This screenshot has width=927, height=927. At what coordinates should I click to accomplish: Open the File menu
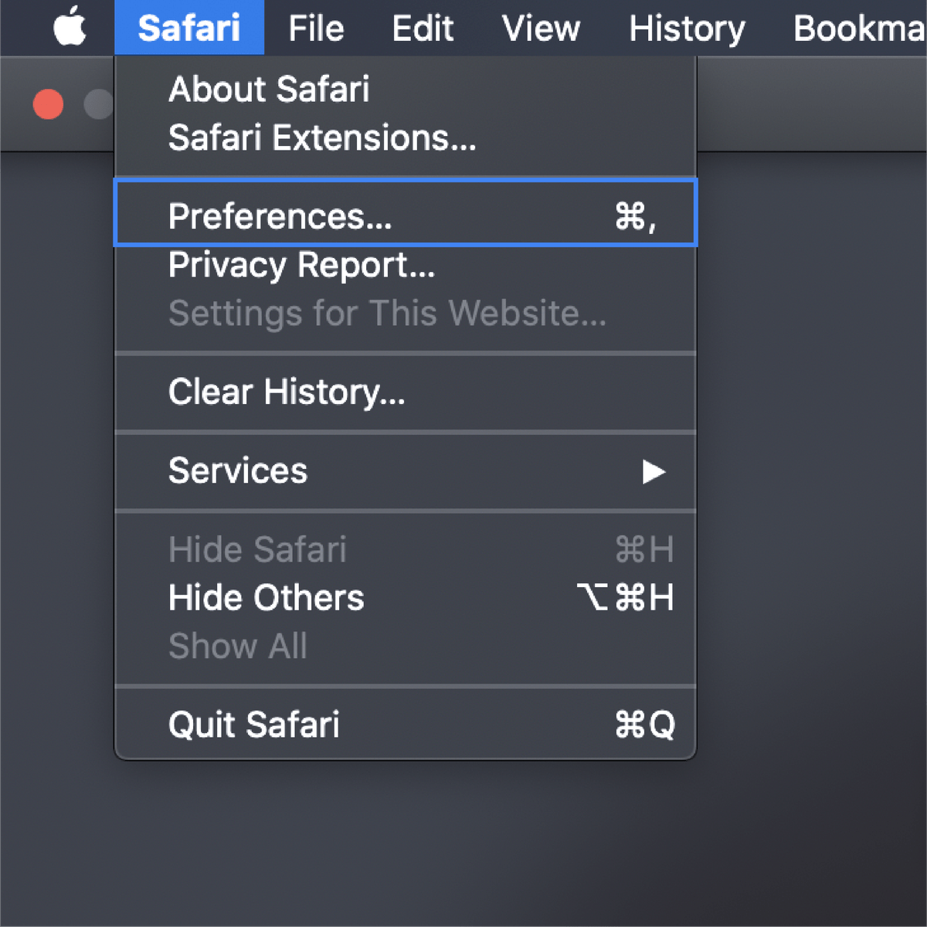pos(316,29)
